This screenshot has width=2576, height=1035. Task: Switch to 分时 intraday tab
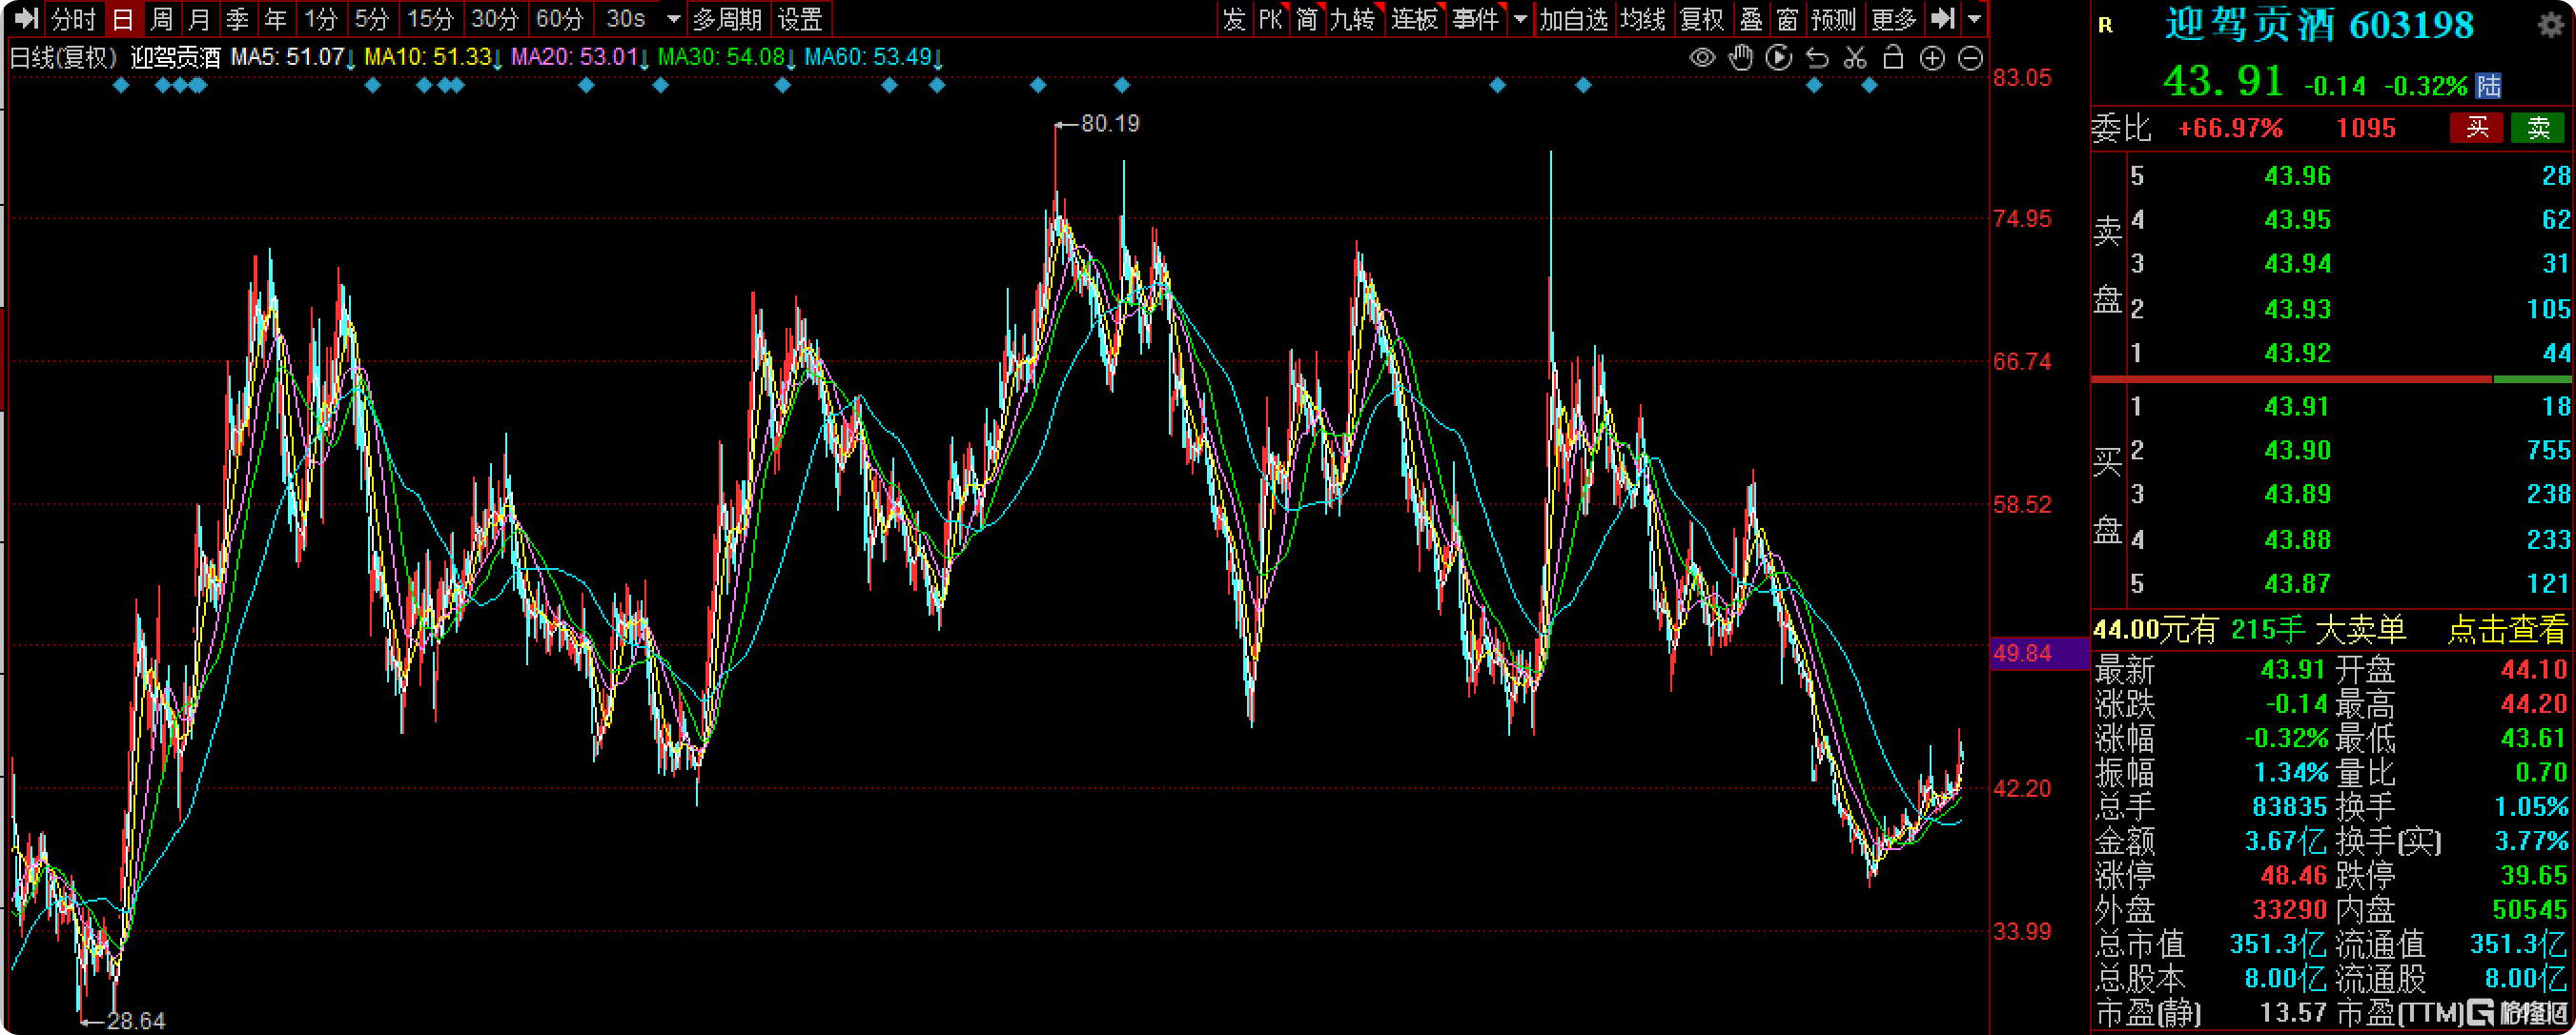pos(73,19)
